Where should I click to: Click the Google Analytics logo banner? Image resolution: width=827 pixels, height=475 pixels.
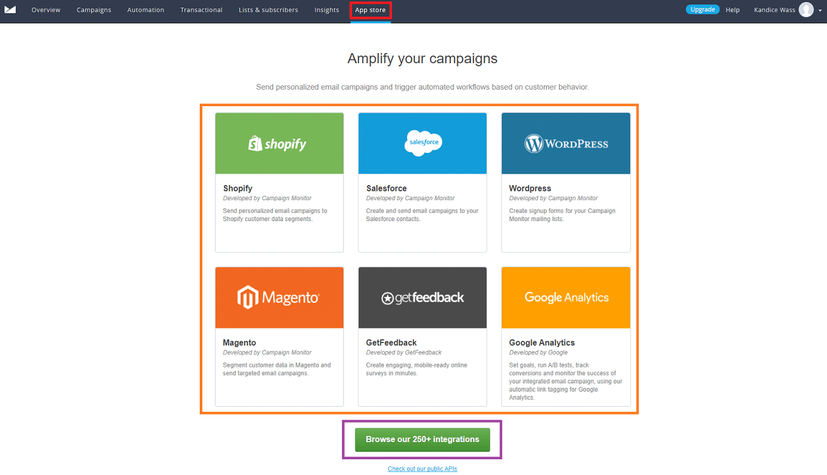point(566,298)
